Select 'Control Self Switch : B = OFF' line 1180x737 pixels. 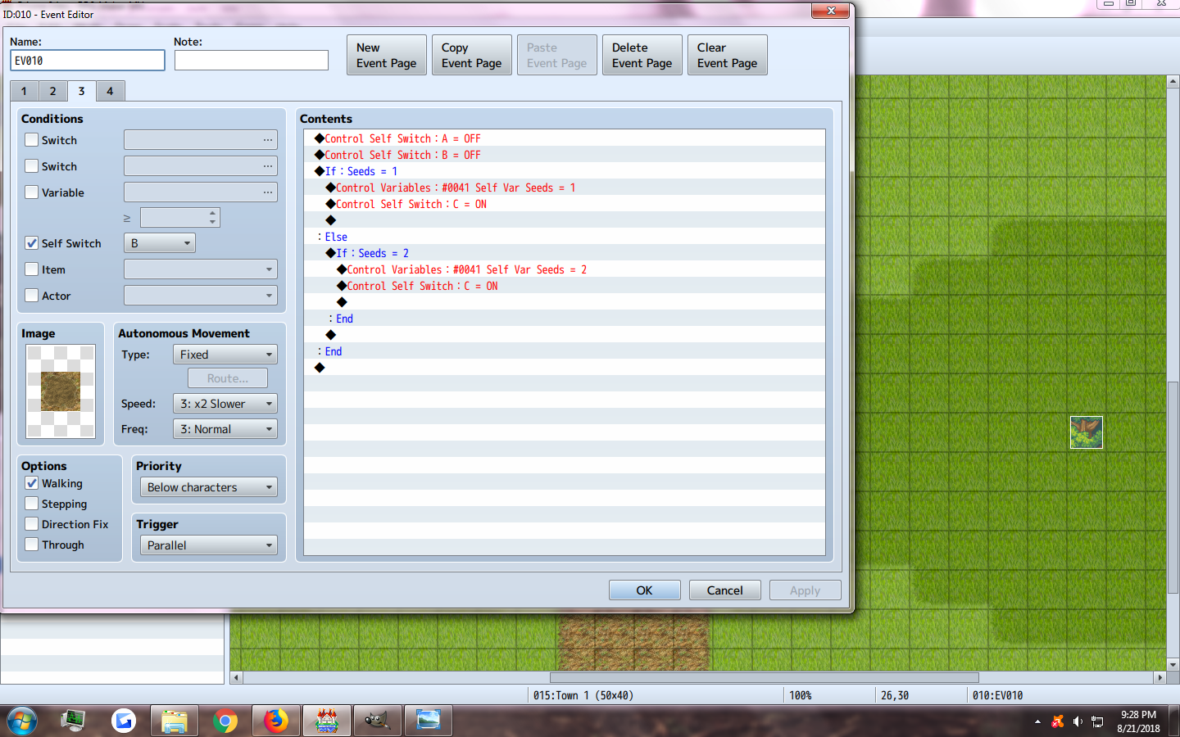[565, 155]
